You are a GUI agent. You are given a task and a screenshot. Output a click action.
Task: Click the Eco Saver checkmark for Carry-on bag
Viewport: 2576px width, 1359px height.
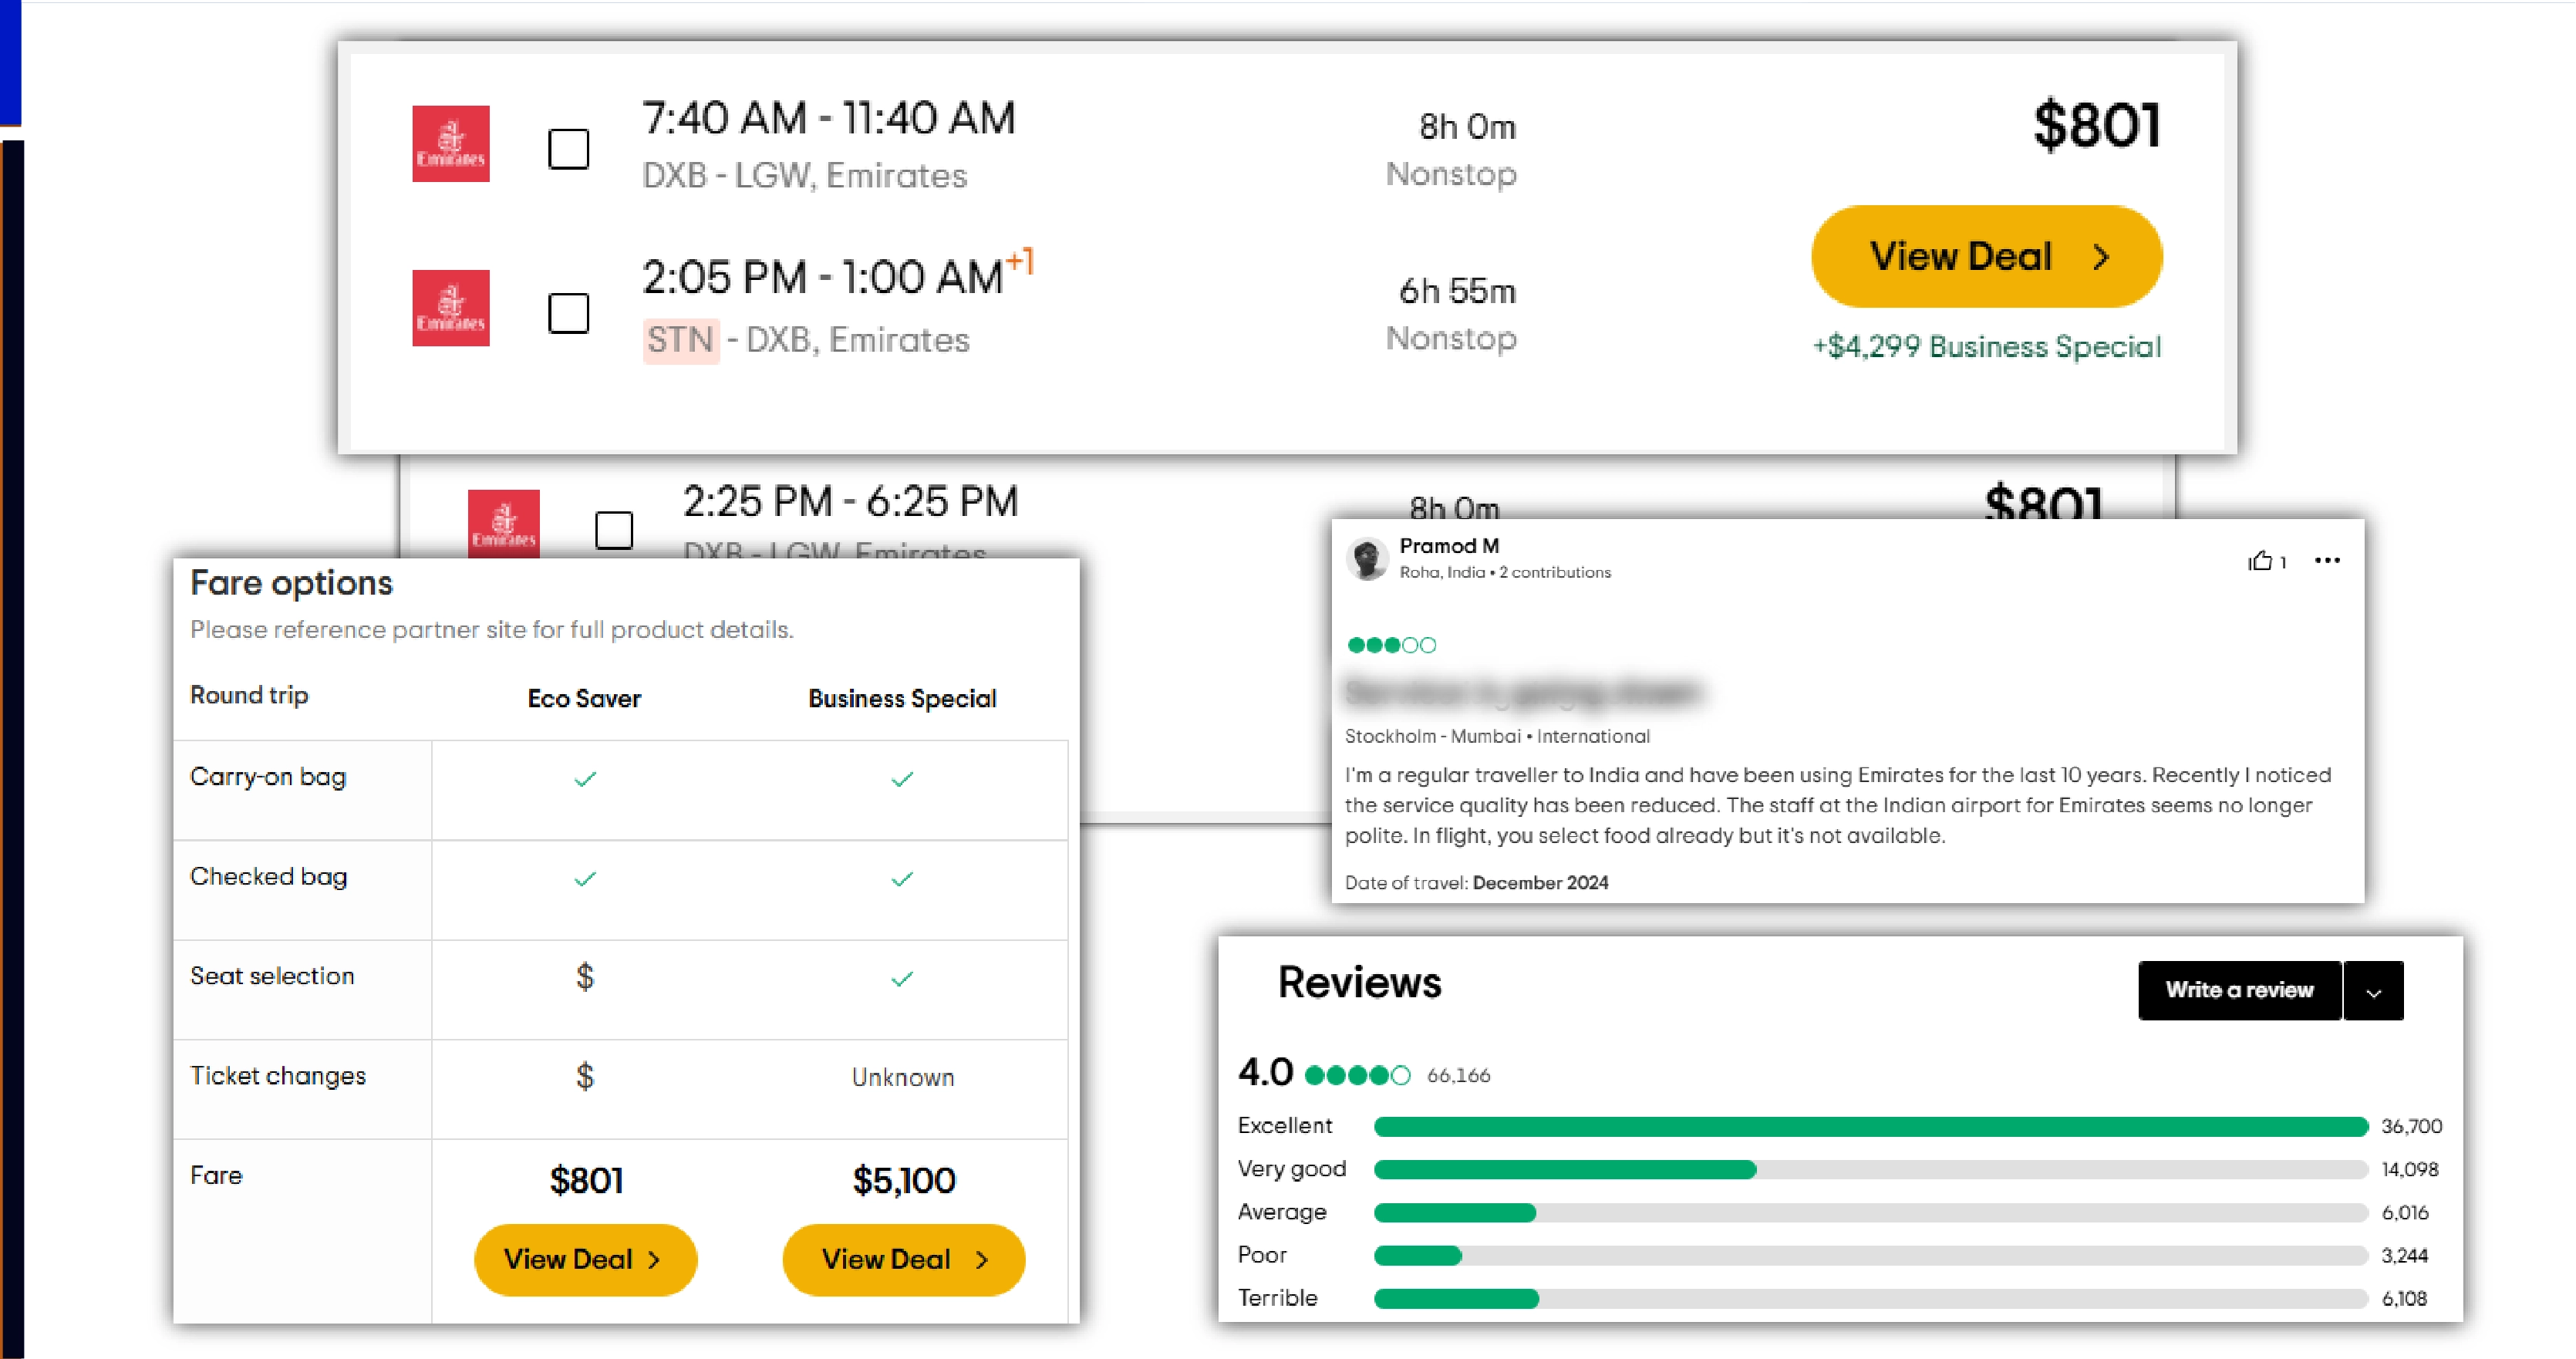(x=585, y=779)
